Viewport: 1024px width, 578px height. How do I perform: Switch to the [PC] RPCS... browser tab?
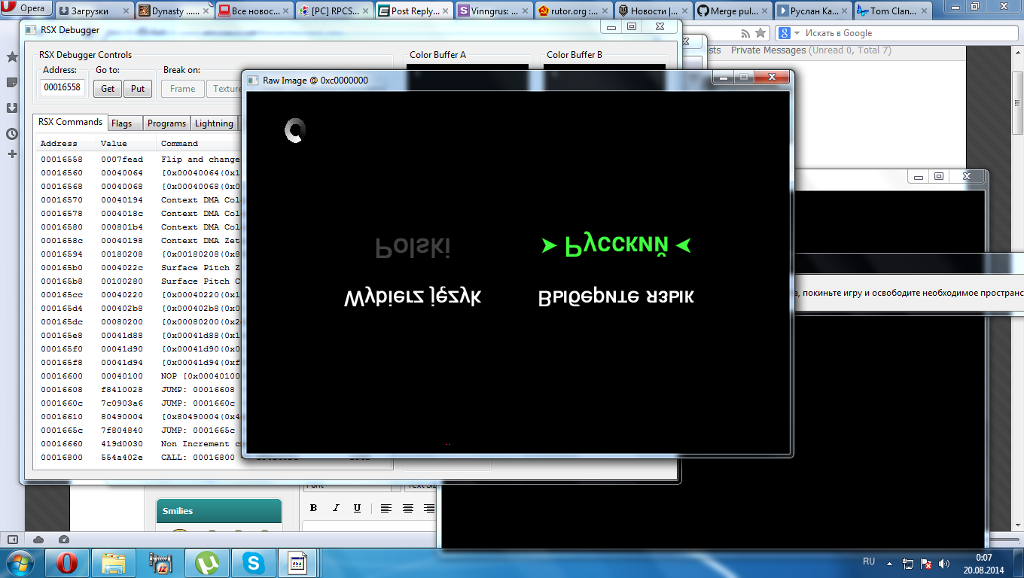coord(335,11)
